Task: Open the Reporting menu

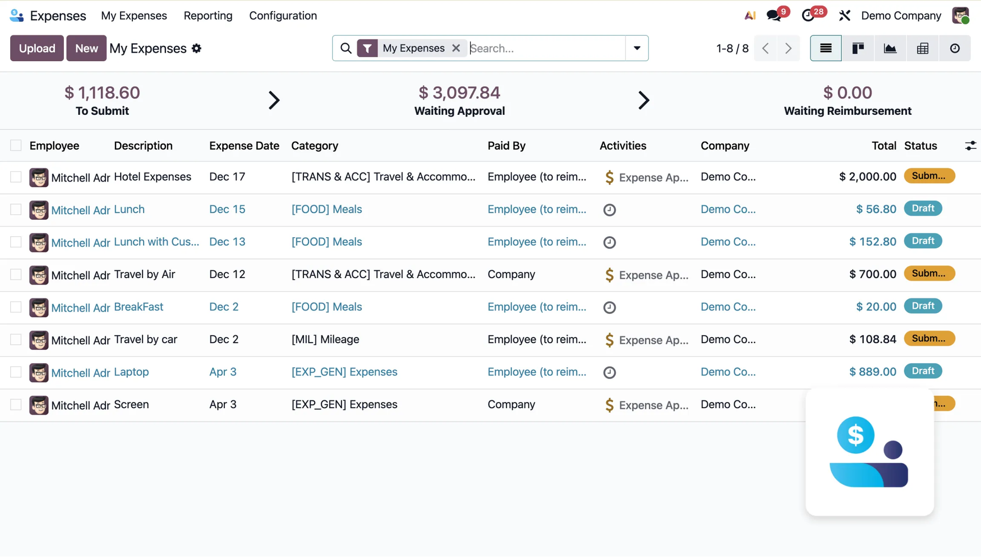Action: tap(208, 16)
